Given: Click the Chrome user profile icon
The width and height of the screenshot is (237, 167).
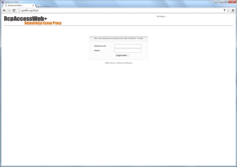Looking at the screenshot, I should [216, 2].
